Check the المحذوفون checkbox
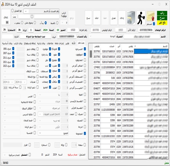Screen dimensions: 170x166 point(85,60)
